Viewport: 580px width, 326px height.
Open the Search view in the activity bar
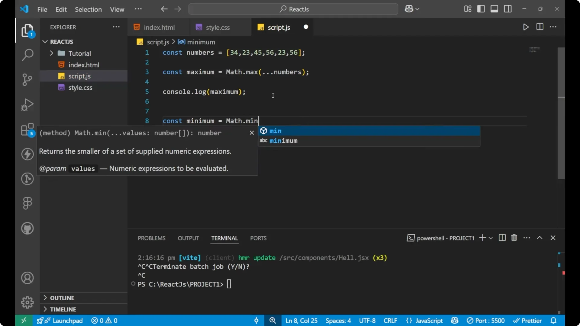tap(27, 55)
